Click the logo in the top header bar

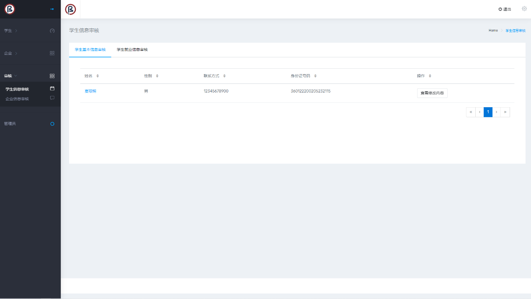tap(71, 9)
